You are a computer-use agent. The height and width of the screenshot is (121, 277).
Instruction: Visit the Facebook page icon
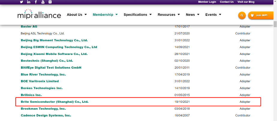pyautogui.click(x=36, y=2)
